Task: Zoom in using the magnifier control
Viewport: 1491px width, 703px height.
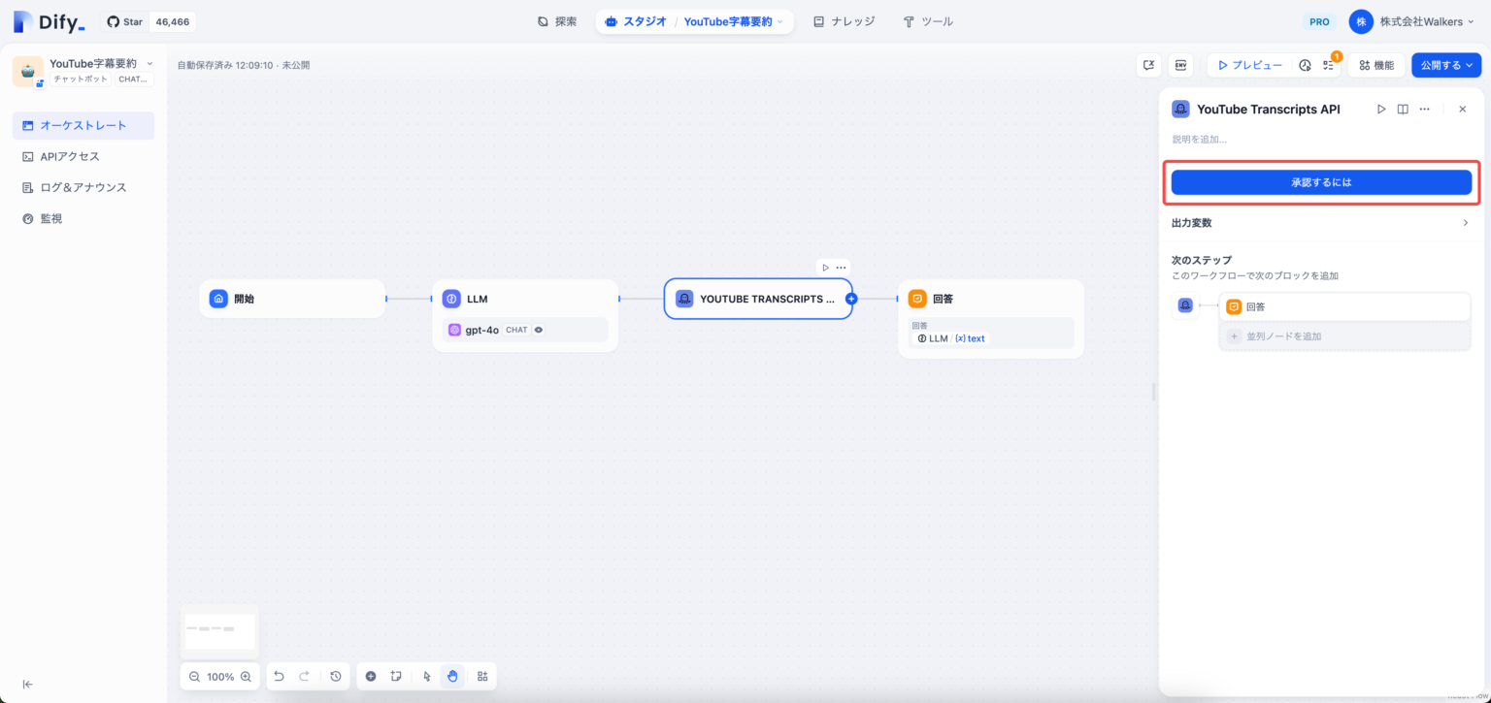Action: pos(245,676)
